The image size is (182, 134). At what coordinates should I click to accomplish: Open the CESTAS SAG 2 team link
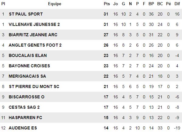click(24, 107)
